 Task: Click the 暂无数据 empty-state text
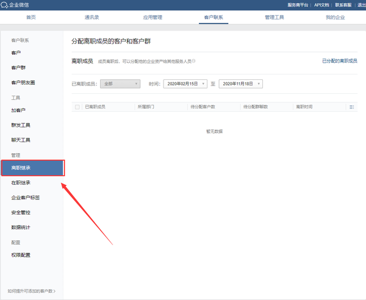click(x=214, y=131)
